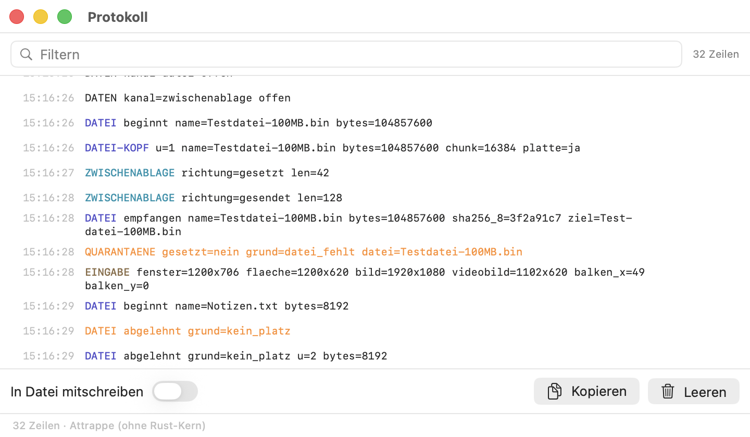Click timestamp 15:16:27 in the log
The height and width of the screenshot is (437, 750).
(49, 173)
